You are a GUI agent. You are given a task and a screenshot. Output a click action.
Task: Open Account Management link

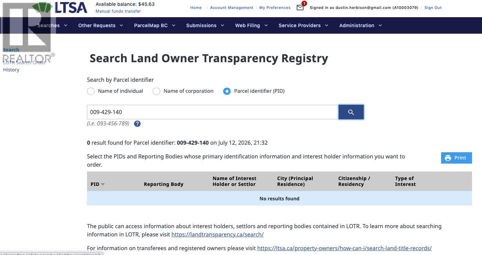coord(232,8)
